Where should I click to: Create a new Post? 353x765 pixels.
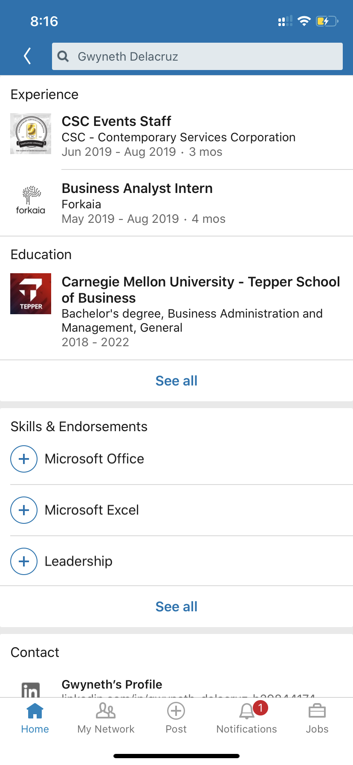[x=176, y=718]
